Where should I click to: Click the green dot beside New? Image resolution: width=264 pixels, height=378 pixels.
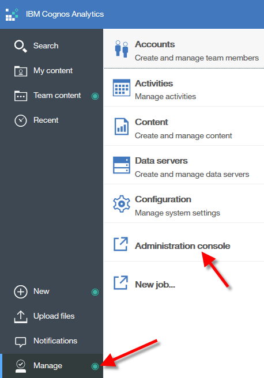[95, 292]
